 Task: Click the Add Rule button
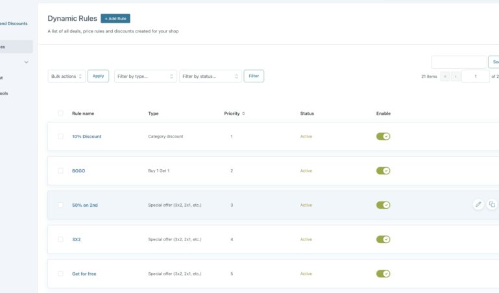tap(116, 19)
